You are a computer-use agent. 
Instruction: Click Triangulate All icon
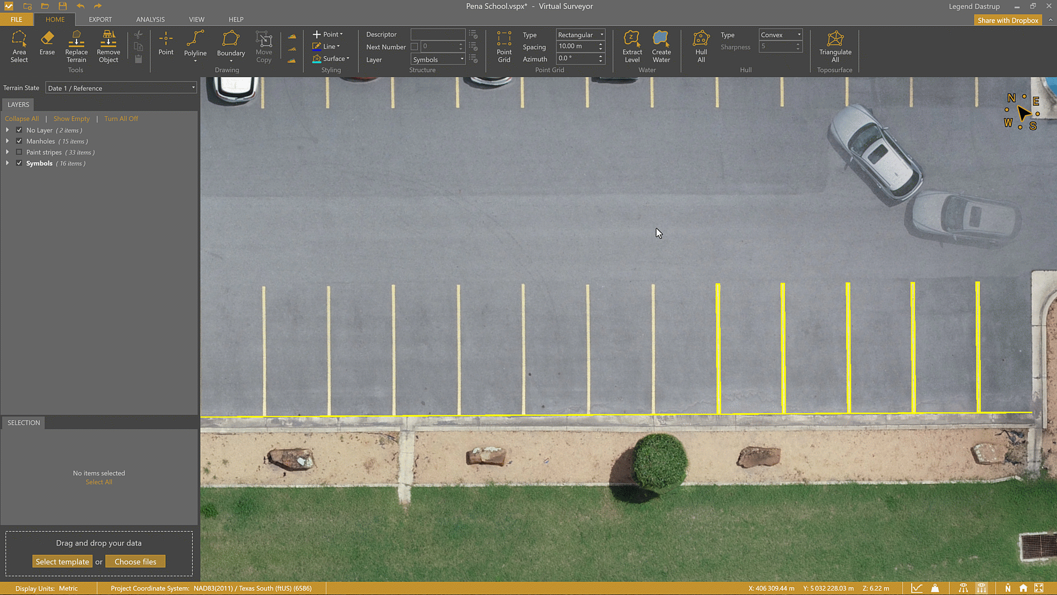click(835, 46)
